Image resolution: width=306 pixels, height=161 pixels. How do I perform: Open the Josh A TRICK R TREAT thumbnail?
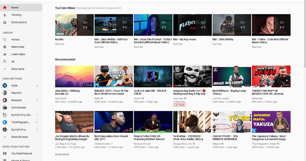pos(153,77)
